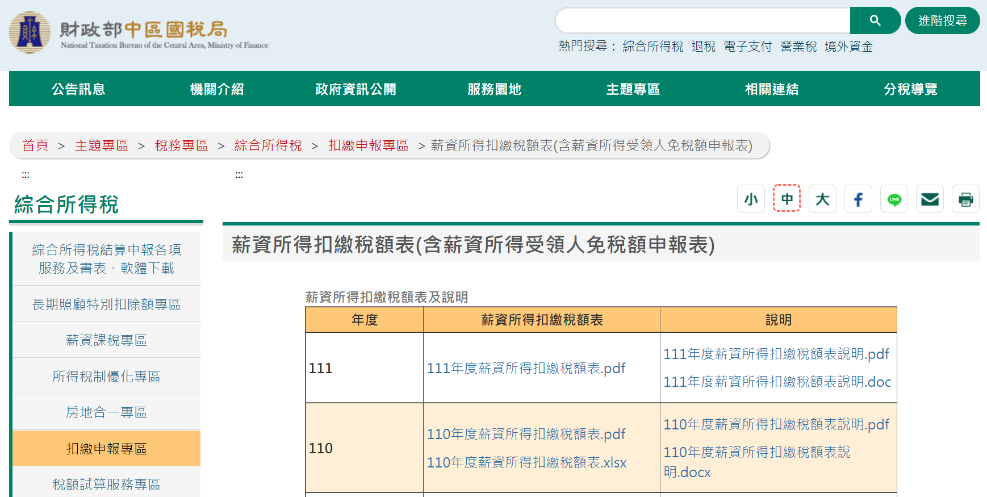Viewport: 987px width, 497px height.
Task: Set font size to large (大)
Action: coord(822,199)
